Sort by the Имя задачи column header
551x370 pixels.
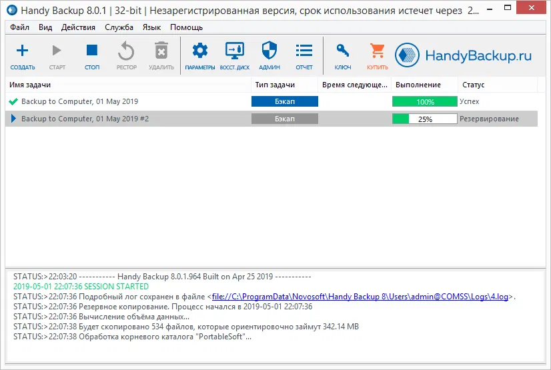point(128,85)
